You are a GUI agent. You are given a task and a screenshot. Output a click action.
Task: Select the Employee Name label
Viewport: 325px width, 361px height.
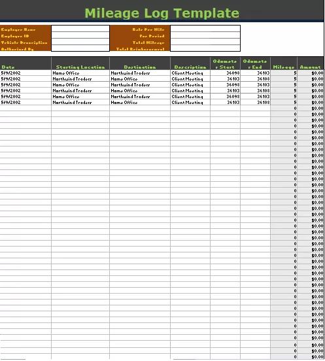tap(18, 29)
